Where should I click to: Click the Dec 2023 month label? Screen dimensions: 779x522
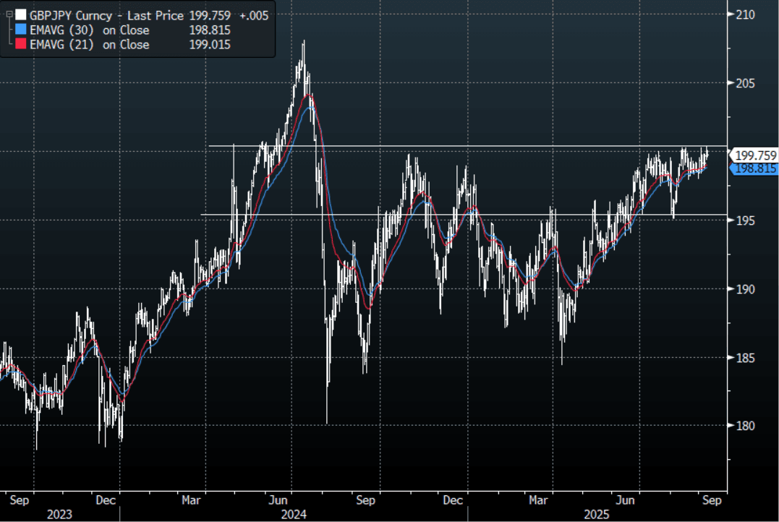106,500
